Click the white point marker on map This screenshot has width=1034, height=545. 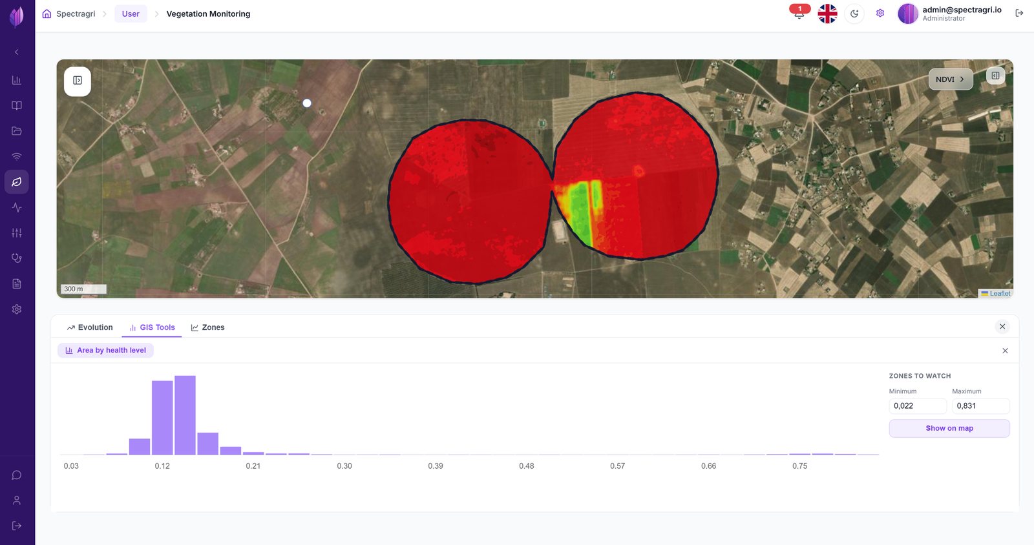click(307, 103)
